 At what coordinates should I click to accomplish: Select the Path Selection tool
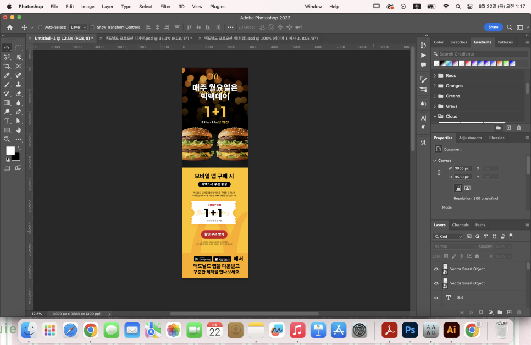pos(19,121)
